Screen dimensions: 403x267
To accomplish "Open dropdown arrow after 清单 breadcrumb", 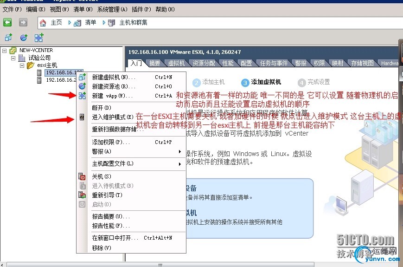I will (x=104, y=23).
